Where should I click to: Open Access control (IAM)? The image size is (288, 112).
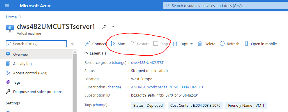36,73
